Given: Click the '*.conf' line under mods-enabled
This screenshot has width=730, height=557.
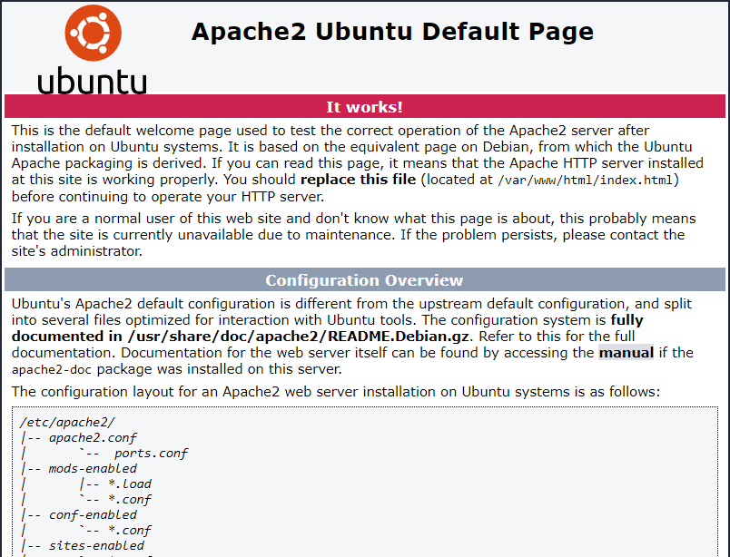Looking at the screenshot, I should (x=130, y=499).
